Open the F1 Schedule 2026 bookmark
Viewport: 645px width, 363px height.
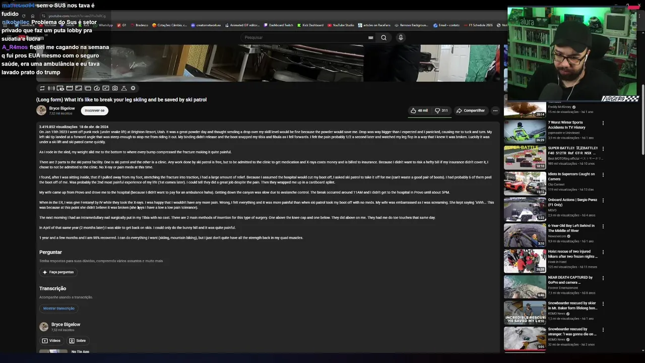pyautogui.click(x=478, y=25)
